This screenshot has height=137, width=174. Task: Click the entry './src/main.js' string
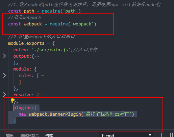coord(51,50)
